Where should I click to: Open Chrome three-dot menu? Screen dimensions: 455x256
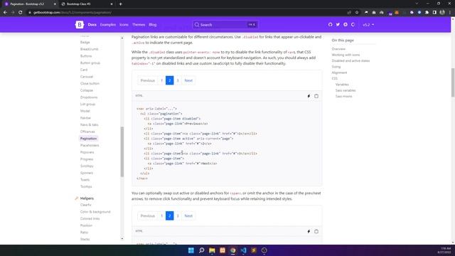pyautogui.click(x=450, y=13)
